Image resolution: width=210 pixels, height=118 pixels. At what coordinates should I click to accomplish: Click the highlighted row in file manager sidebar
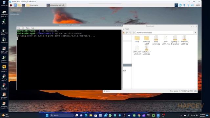[x=127, y=65]
